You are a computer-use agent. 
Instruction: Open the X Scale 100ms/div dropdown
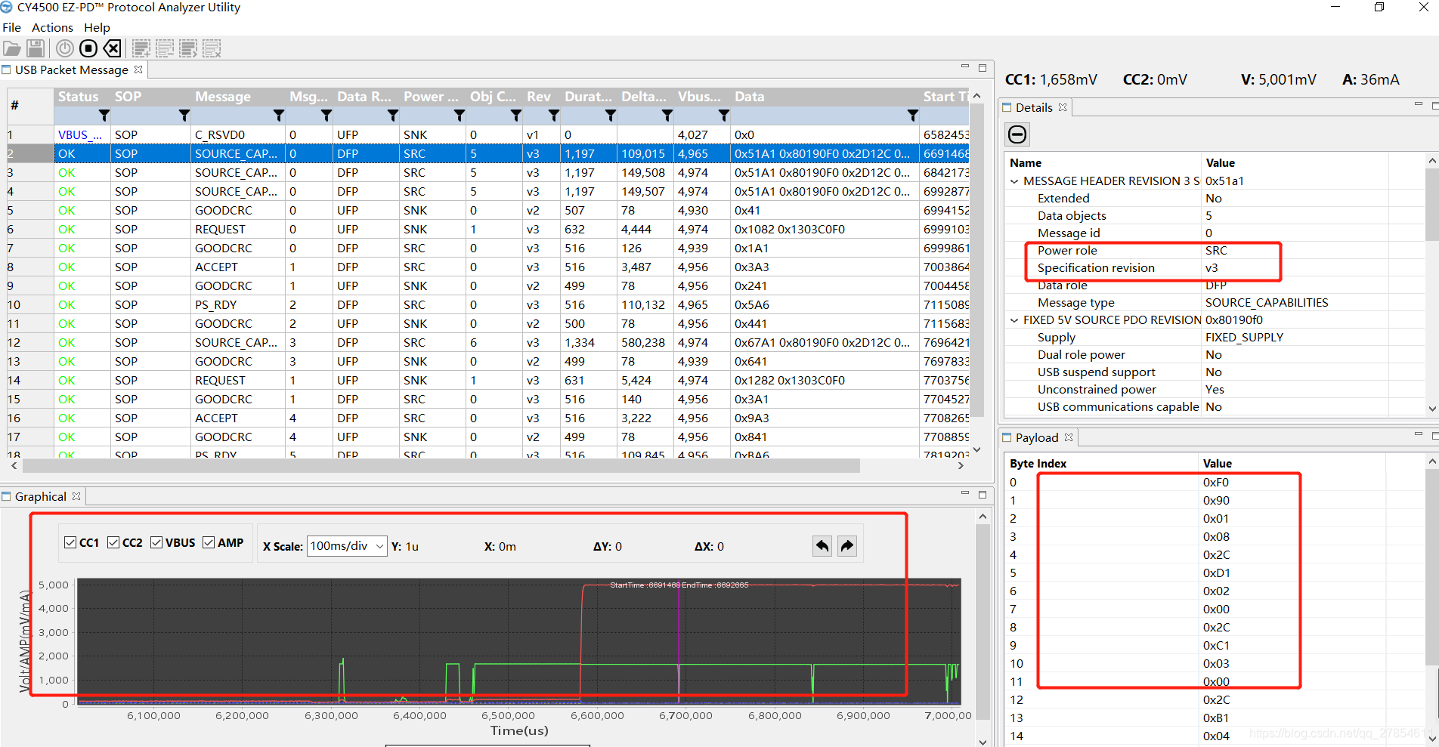pyautogui.click(x=347, y=546)
